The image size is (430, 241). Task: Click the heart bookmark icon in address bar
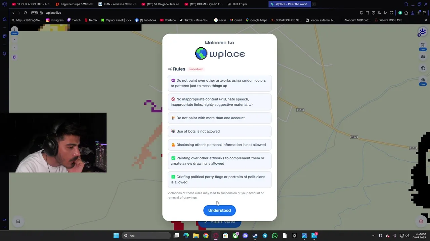(391, 13)
